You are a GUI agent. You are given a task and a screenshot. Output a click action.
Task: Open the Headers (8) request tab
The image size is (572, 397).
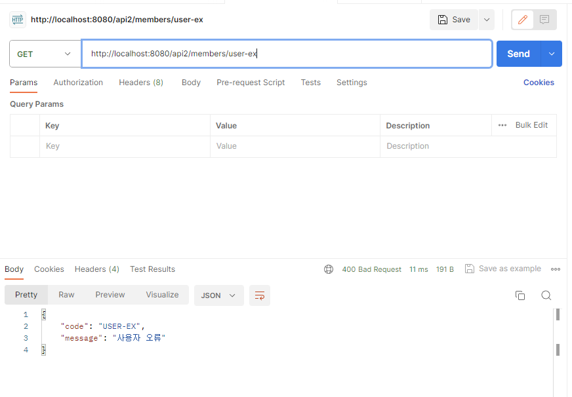pyautogui.click(x=141, y=83)
